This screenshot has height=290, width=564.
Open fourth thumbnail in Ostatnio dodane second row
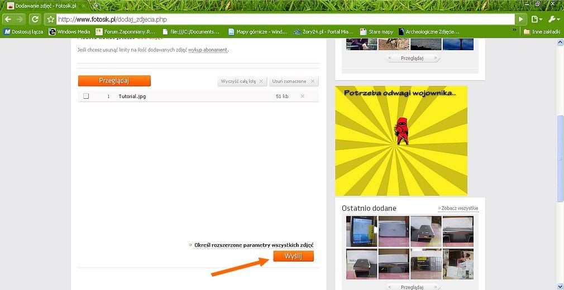click(458, 264)
